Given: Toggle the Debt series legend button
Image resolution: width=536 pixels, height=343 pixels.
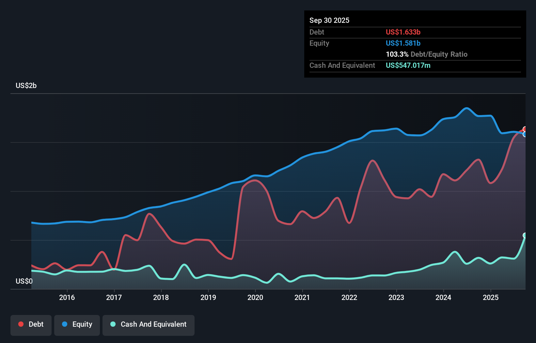Looking at the screenshot, I should [x=31, y=325].
